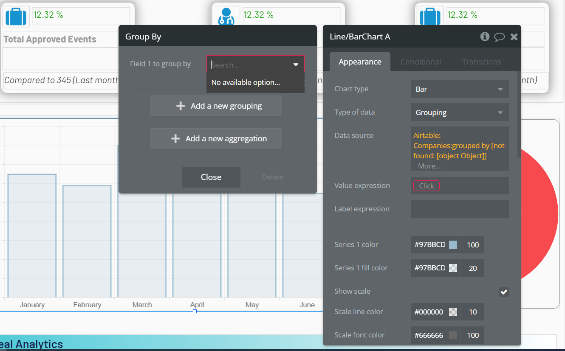Screen dimensions: 565x351
Task: Click Delete in Group By dialog
Action: click(273, 177)
